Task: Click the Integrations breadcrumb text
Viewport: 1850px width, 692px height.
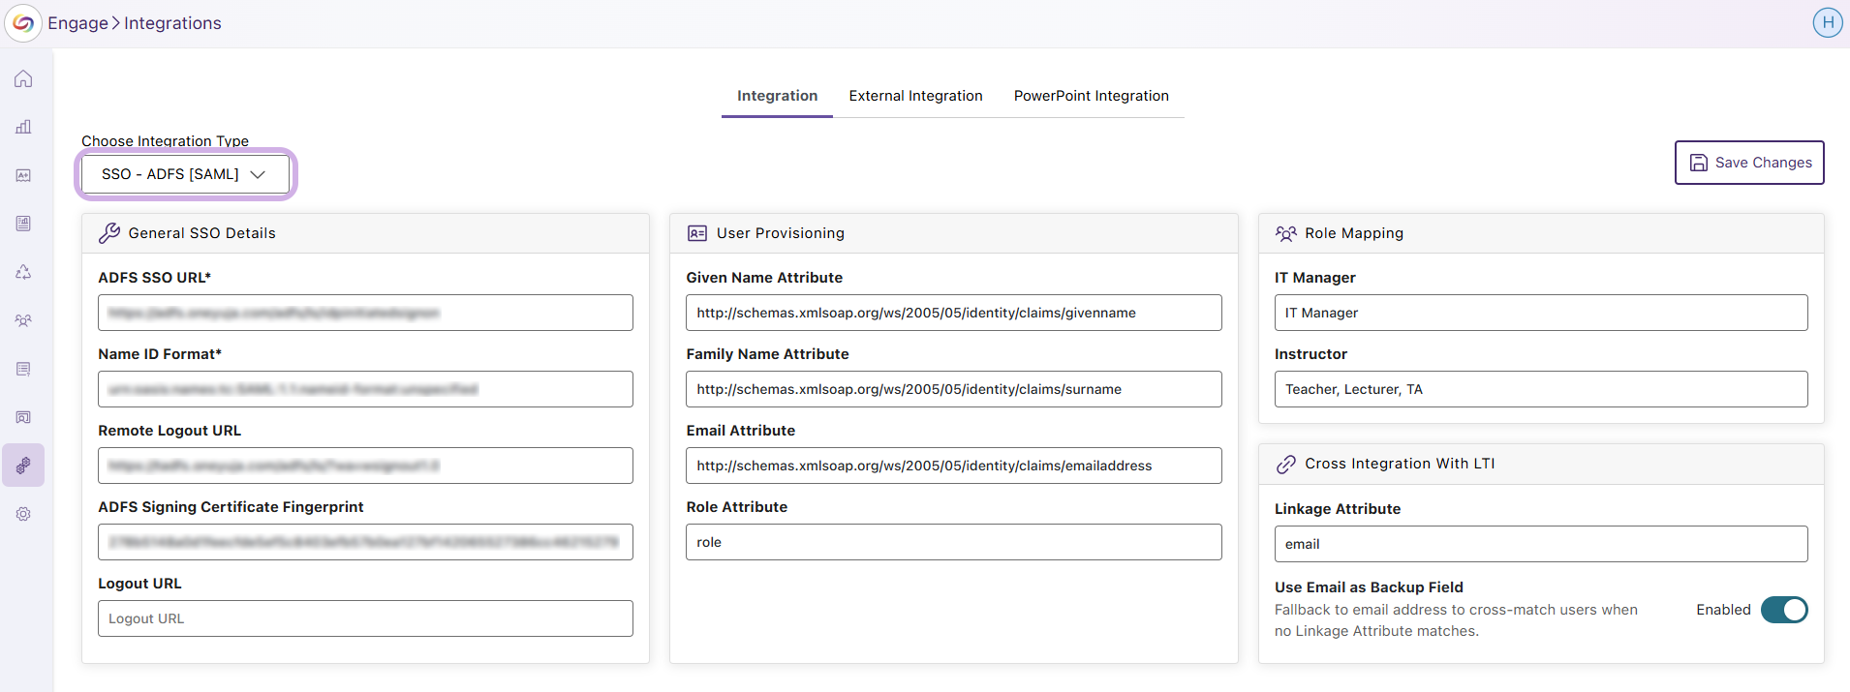Action: [x=172, y=23]
